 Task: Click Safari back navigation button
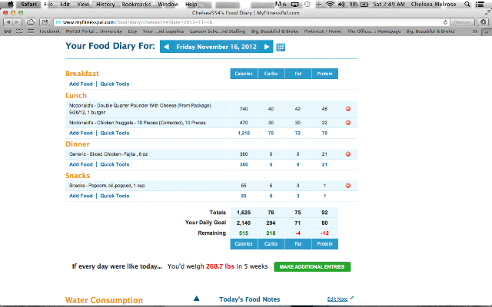click(8, 22)
